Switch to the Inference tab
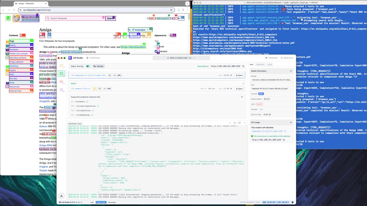Image resolution: width=367 pixels, height=206 pixels. coord(260,64)
